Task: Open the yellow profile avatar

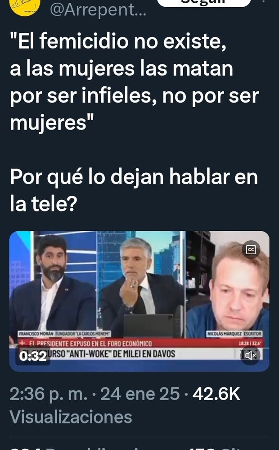Action: tap(25, 7)
